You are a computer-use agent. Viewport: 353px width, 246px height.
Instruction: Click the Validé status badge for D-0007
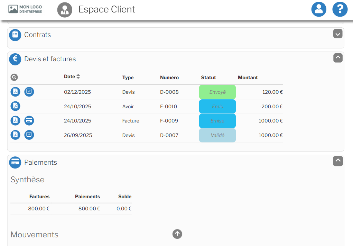(x=217, y=135)
